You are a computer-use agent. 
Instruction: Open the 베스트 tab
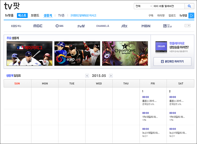[22, 15]
